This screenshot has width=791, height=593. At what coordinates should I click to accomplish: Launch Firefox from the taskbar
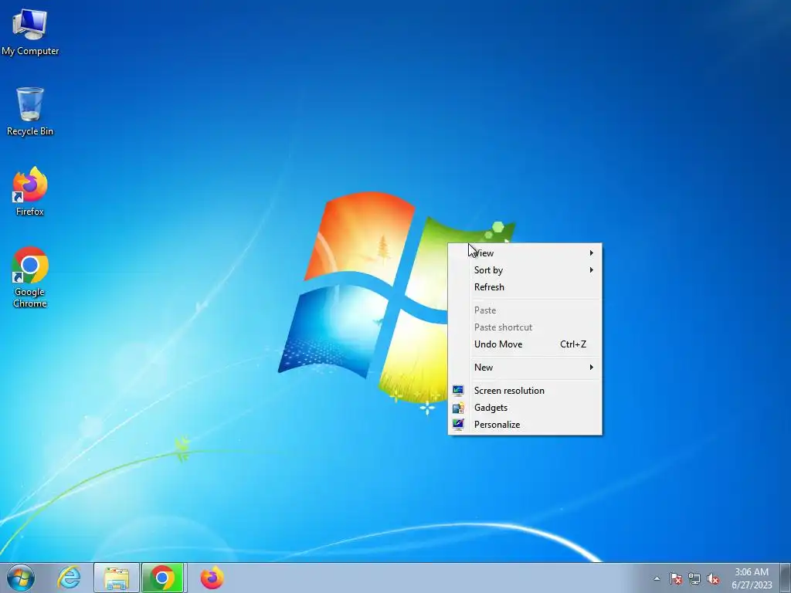tap(212, 578)
